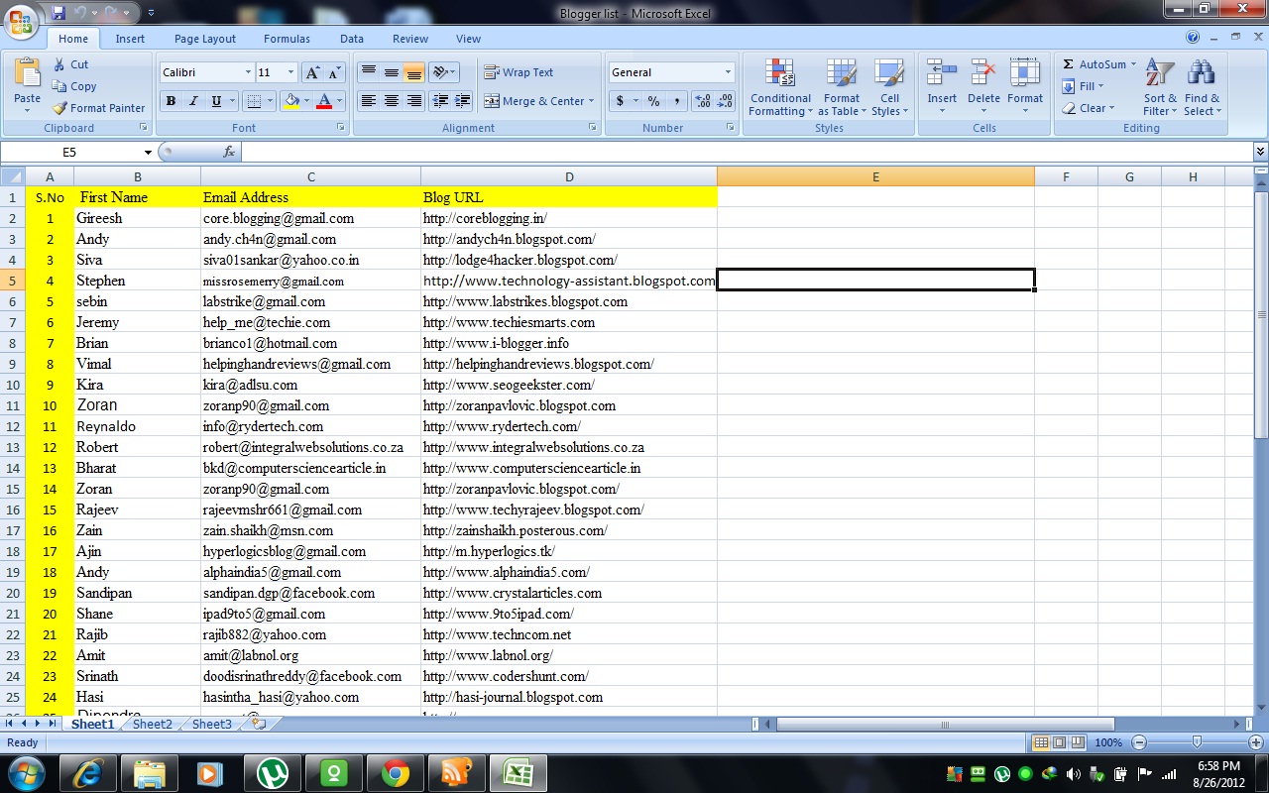Click the Find & Select binoculars icon
Image resolution: width=1269 pixels, height=793 pixels.
tap(1202, 75)
